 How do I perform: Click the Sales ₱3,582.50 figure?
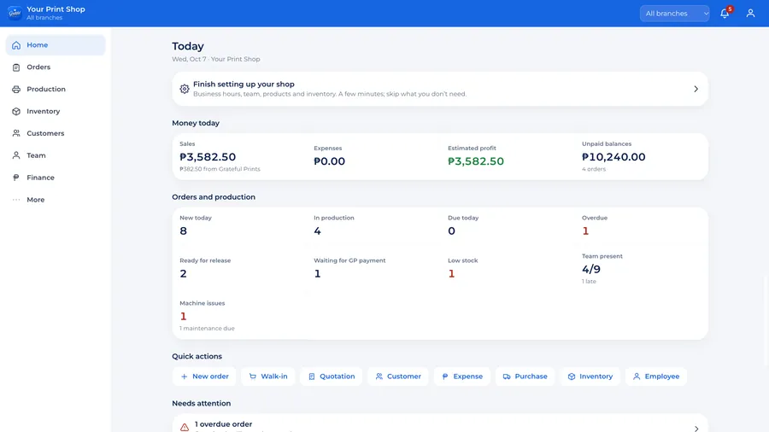(208, 157)
